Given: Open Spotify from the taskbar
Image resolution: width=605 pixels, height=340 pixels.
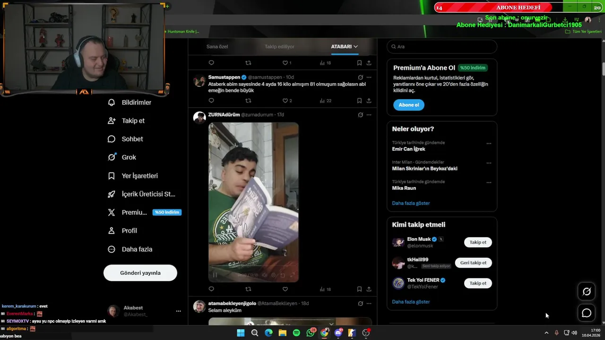Looking at the screenshot, I should [x=296, y=333].
